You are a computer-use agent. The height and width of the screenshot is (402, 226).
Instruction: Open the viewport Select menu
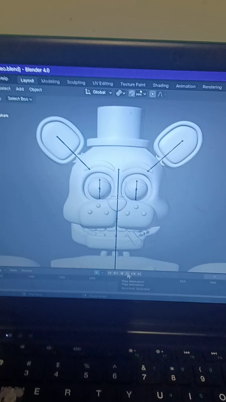tap(5, 88)
